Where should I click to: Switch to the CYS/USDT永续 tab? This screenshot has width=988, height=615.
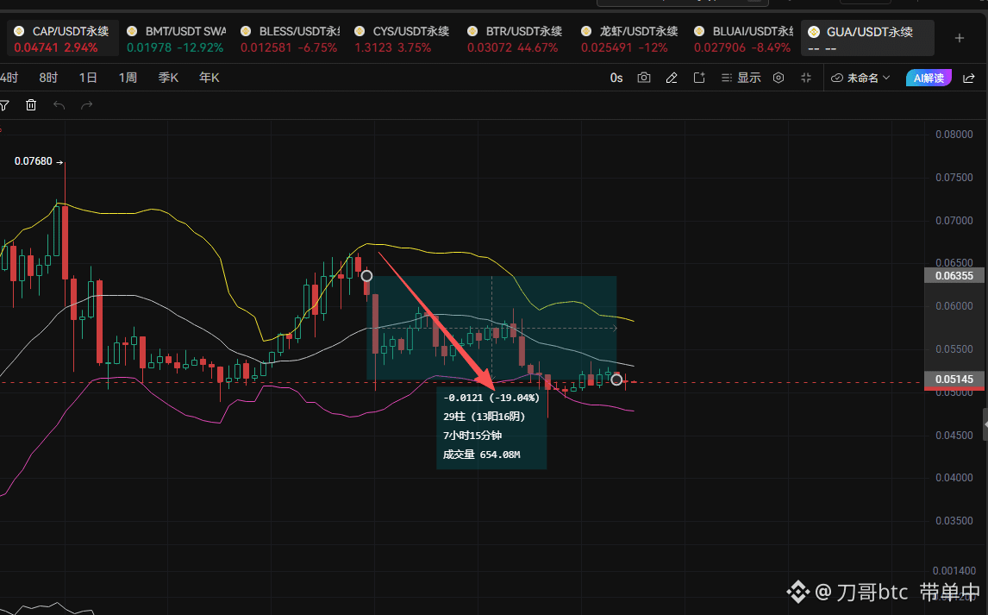(403, 39)
